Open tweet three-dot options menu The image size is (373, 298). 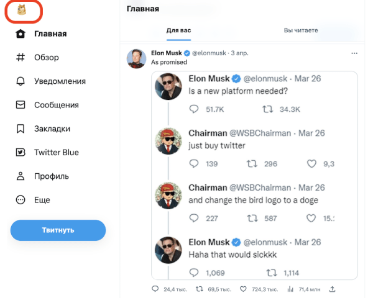[354, 54]
